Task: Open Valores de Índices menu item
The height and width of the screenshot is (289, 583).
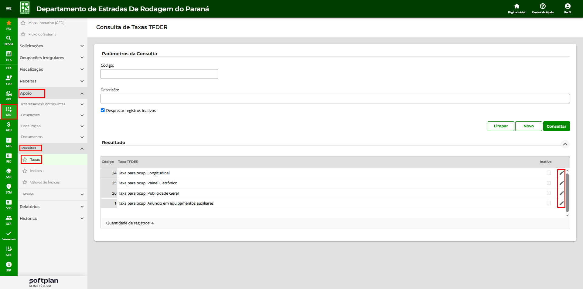Action: [45, 183]
